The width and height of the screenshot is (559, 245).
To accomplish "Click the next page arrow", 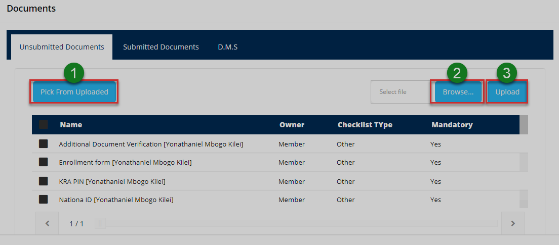I will [x=512, y=223].
